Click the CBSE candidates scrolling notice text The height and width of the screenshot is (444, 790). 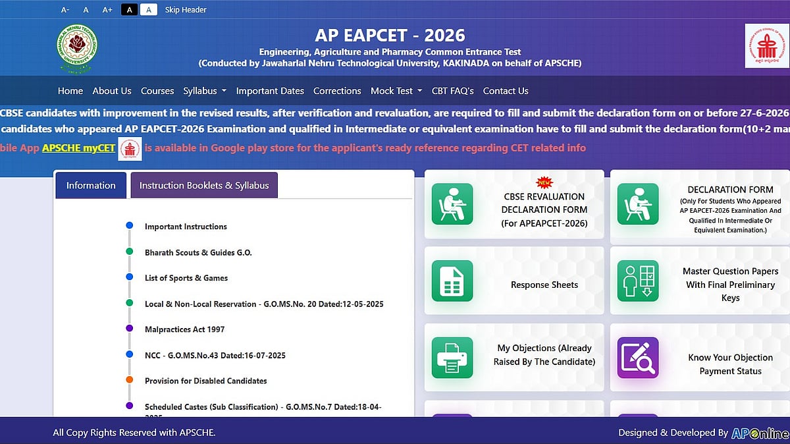(395, 113)
